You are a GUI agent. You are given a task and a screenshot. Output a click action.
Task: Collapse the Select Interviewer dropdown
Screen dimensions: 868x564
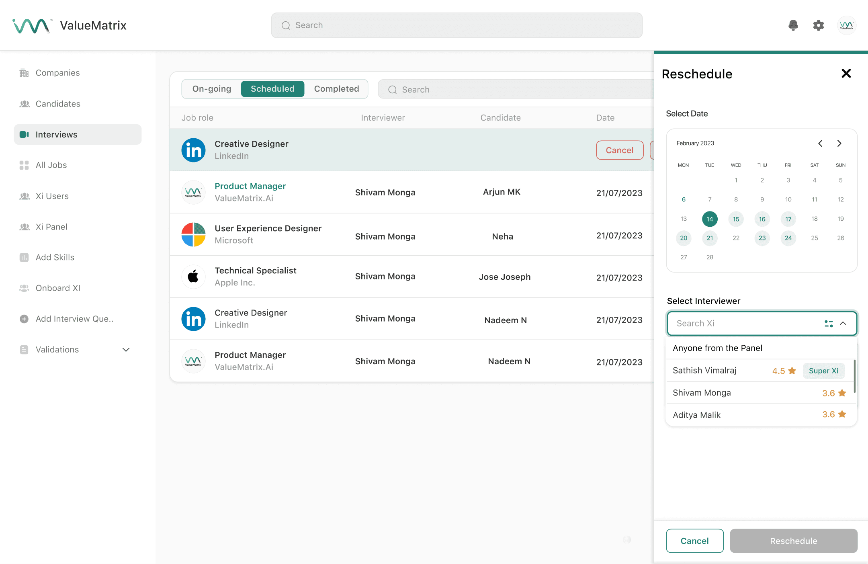pos(843,323)
